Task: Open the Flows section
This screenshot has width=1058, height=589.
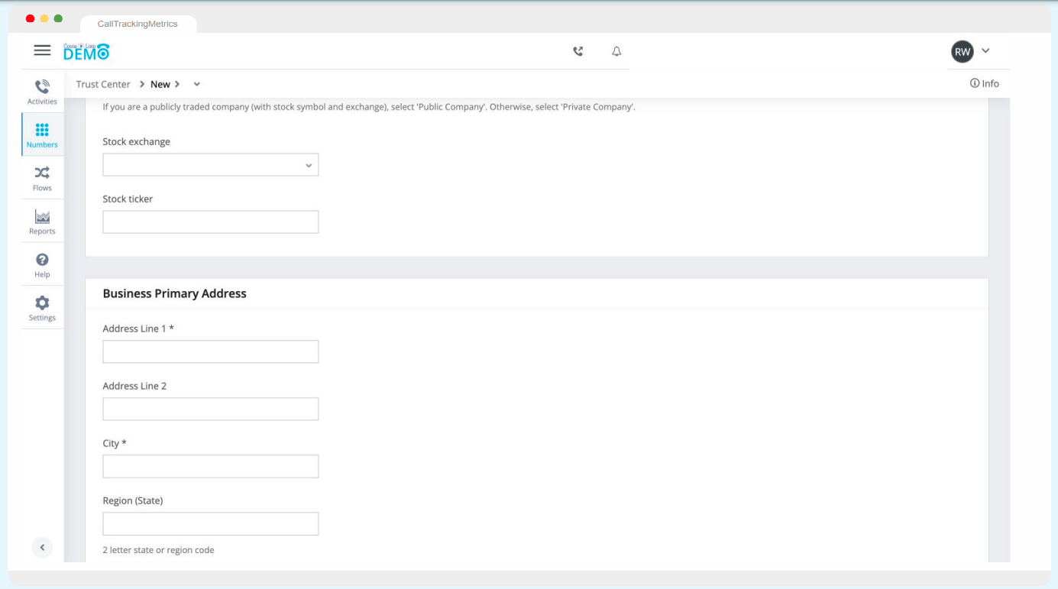Action: click(x=42, y=177)
